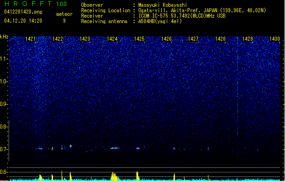Click the meteor count value 9
Screen dimensions: 285x181
64,21
